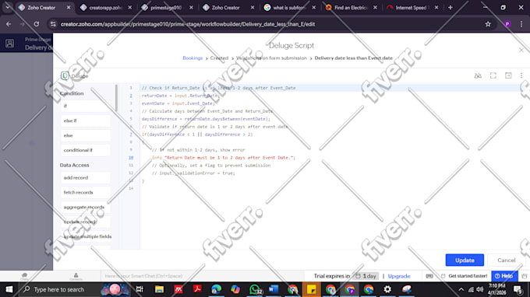This screenshot has width=530, height=297.
Task: Insert a 'fetch records' task
Action: [x=86, y=193]
